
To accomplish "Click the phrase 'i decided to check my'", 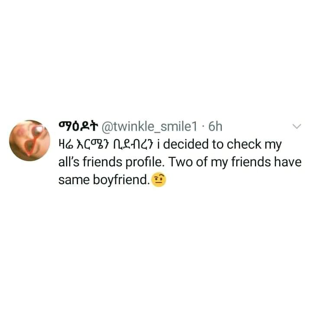I will point(219,145).
